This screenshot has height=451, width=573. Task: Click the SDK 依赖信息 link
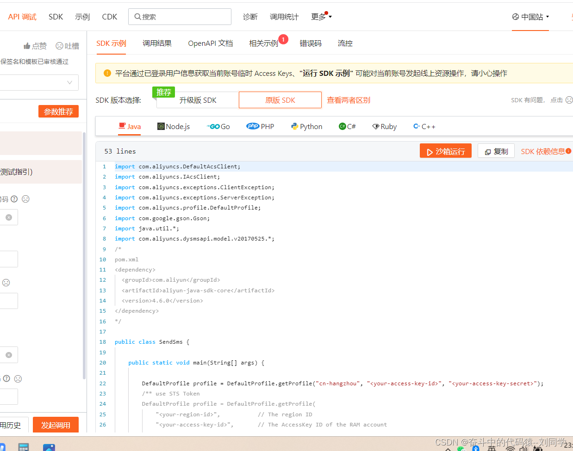(x=542, y=151)
